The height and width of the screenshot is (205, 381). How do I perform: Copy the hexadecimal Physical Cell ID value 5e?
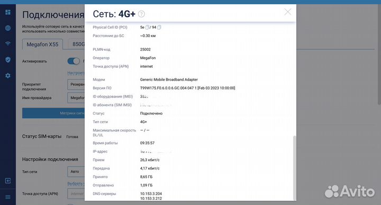pos(147,27)
